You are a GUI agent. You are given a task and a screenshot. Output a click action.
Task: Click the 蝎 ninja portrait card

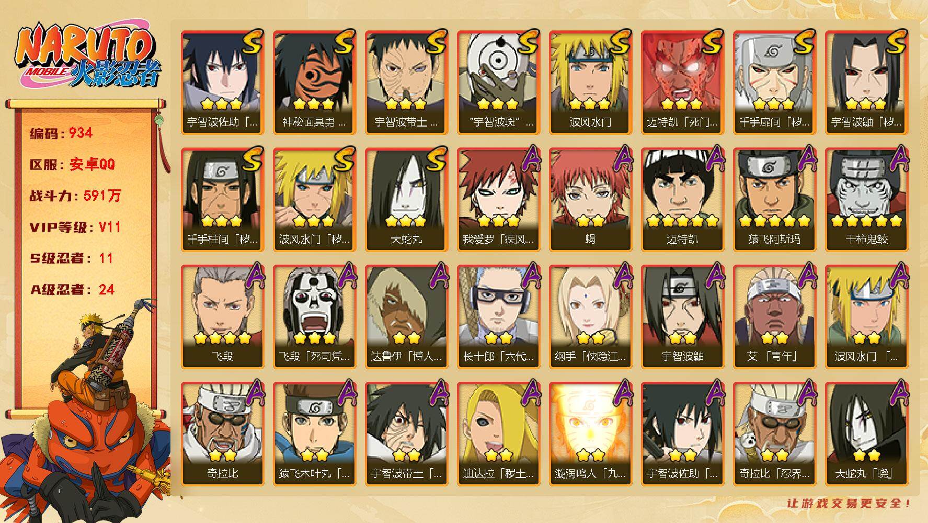click(591, 200)
